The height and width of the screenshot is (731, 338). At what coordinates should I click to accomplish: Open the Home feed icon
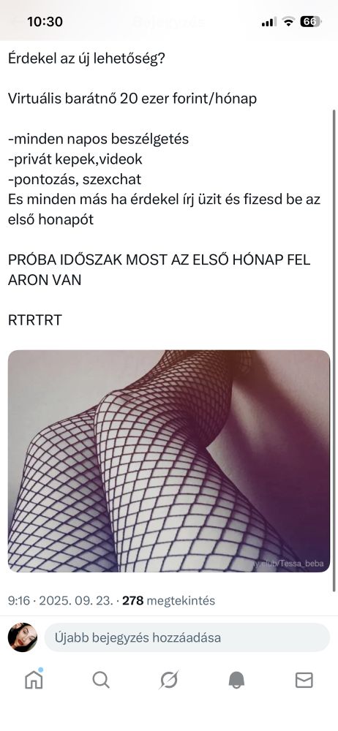(34, 679)
